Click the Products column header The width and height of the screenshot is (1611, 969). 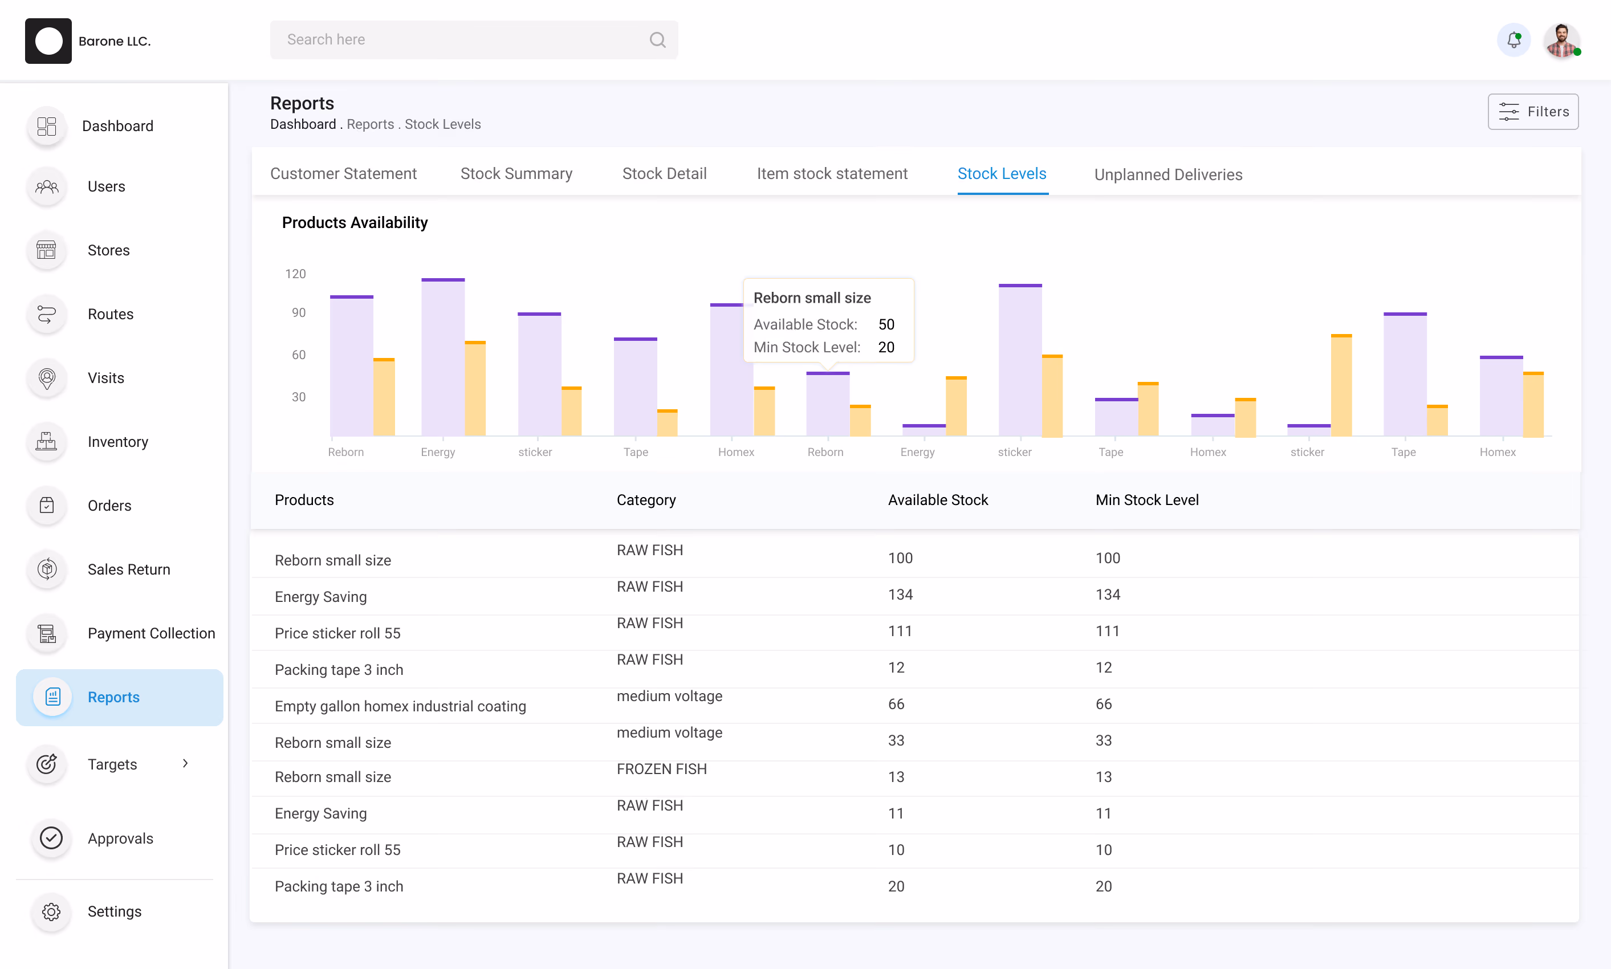(x=304, y=499)
